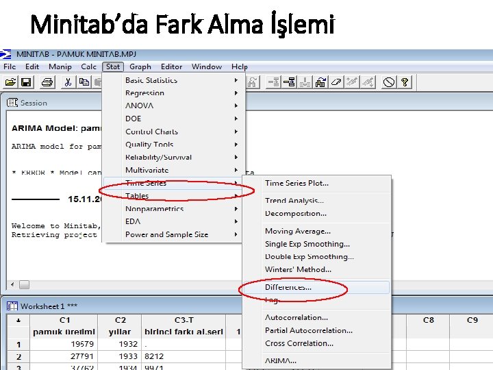Open the Window menu

(x=207, y=66)
